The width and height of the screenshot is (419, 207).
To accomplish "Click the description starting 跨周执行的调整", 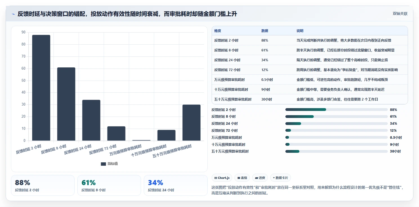I will click(x=347, y=70).
